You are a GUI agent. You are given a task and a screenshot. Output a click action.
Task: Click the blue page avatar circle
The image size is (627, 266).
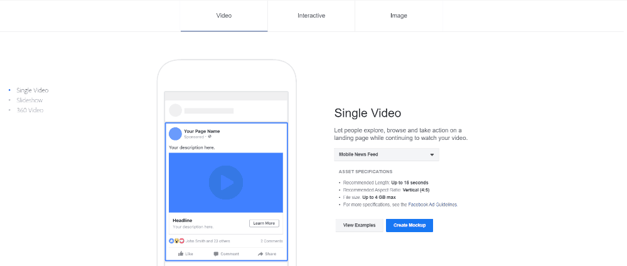point(176,134)
